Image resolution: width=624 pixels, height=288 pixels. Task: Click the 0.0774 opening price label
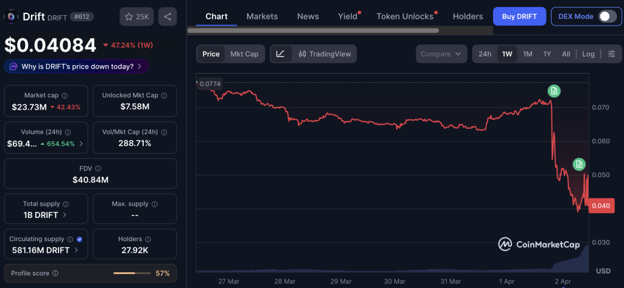pos(210,84)
